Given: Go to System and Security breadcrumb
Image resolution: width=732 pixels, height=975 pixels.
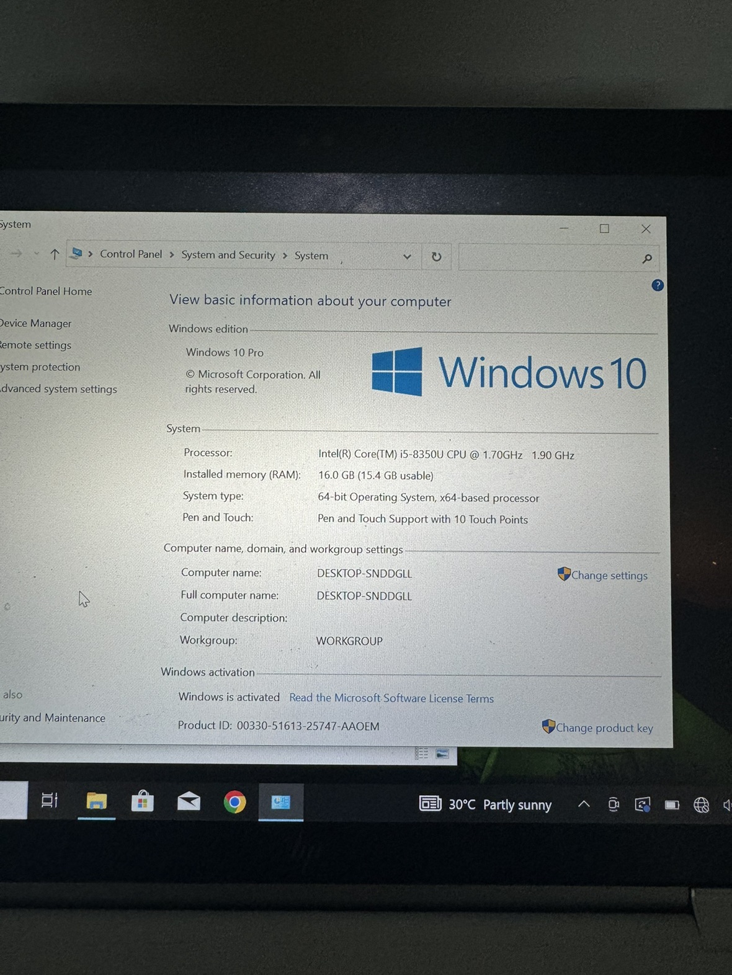Looking at the screenshot, I should (x=228, y=255).
